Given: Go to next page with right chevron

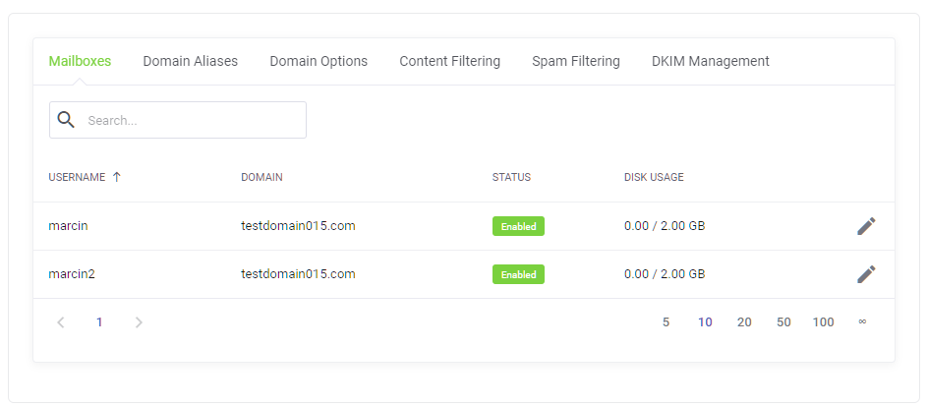Looking at the screenshot, I should click(x=139, y=322).
